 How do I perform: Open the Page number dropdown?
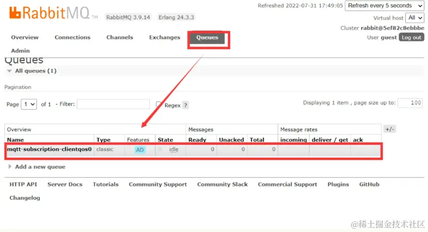29,104
